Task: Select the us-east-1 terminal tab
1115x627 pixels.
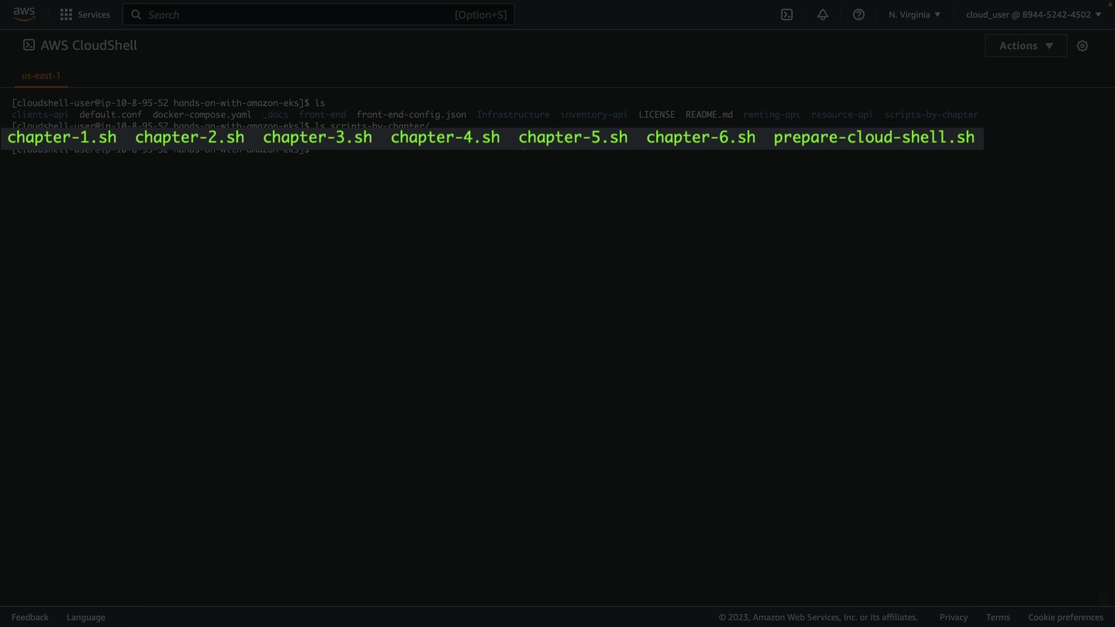Action: 41,75
